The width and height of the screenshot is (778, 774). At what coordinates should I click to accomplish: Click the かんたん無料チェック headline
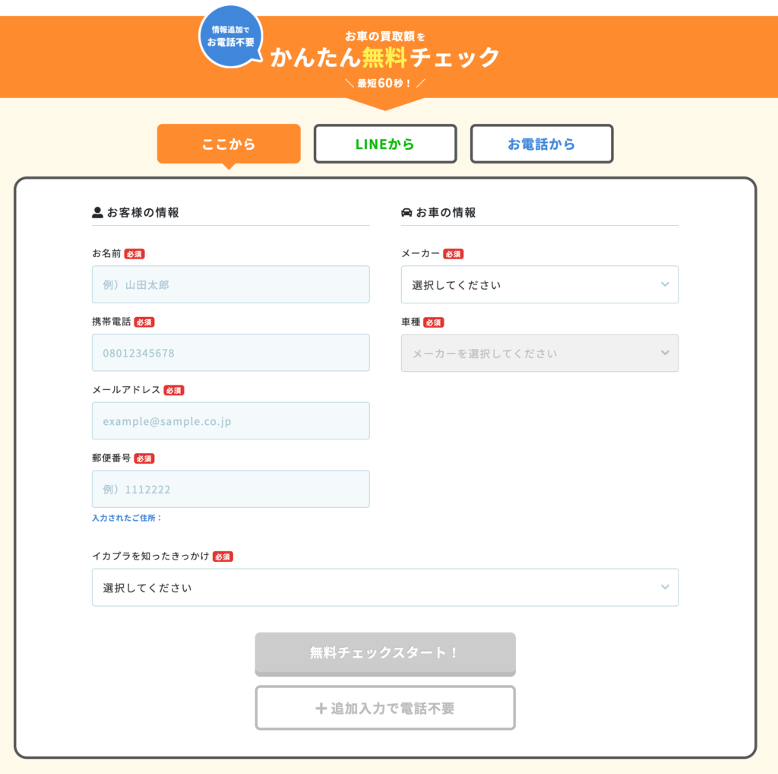point(385,58)
